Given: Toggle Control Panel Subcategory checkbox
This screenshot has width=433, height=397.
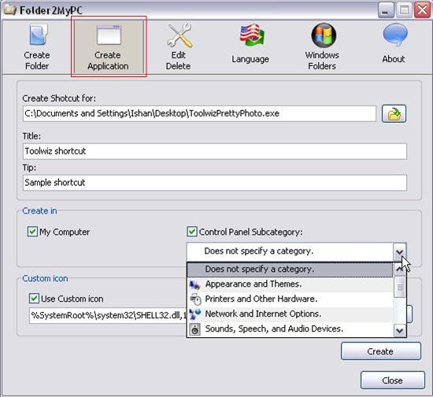Looking at the screenshot, I should (x=192, y=232).
